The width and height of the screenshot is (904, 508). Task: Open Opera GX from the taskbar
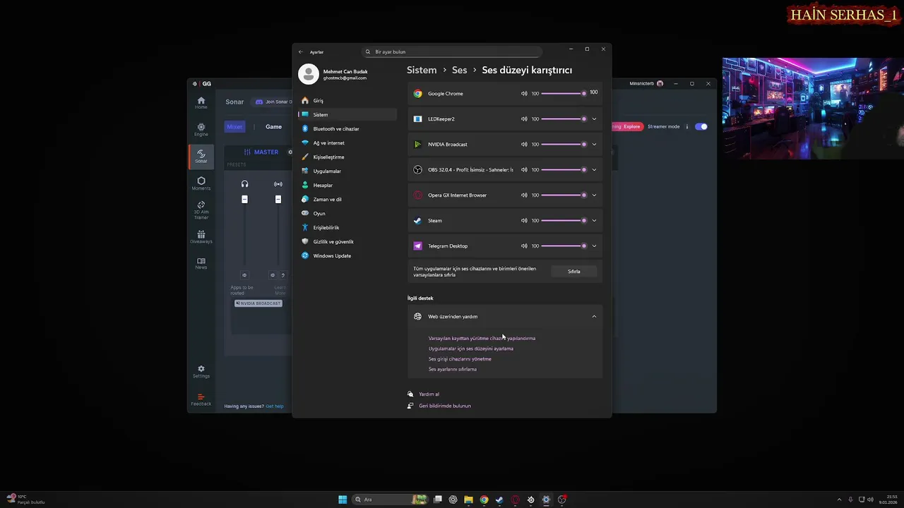[515, 500]
